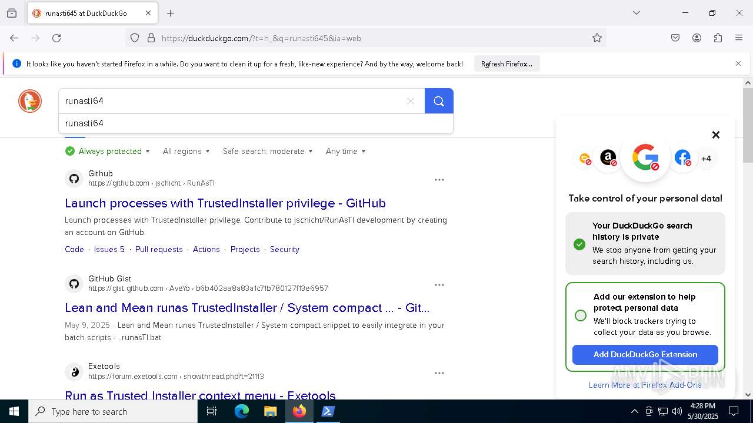The height and width of the screenshot is (423, 753).
Task: Go to DuckDuckGo home via logo
Action: (x=30, y=101)
